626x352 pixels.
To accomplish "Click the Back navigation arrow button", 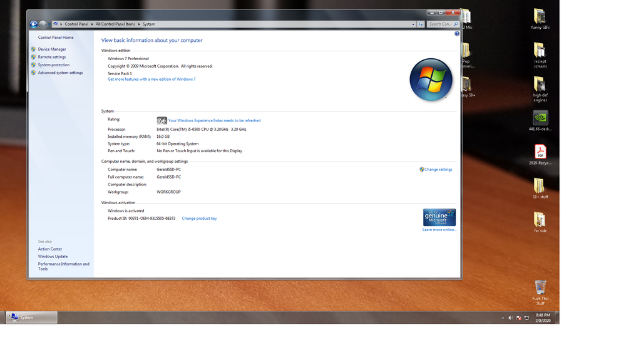I will (x=34, y=24).
